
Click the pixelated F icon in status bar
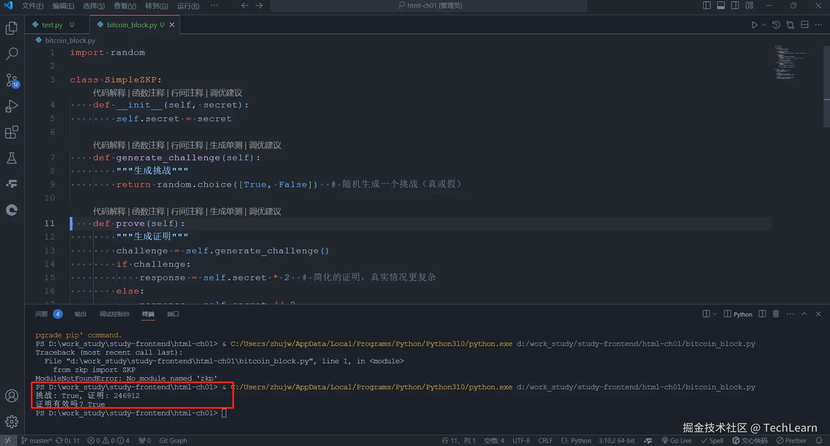[x=648, y=440]
